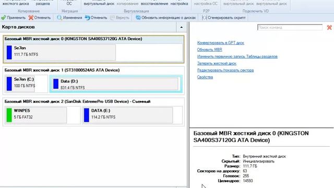Click Обновить информацию о дисках
Image resolution: width=334 pixels, height=188 pixels.
166,18
